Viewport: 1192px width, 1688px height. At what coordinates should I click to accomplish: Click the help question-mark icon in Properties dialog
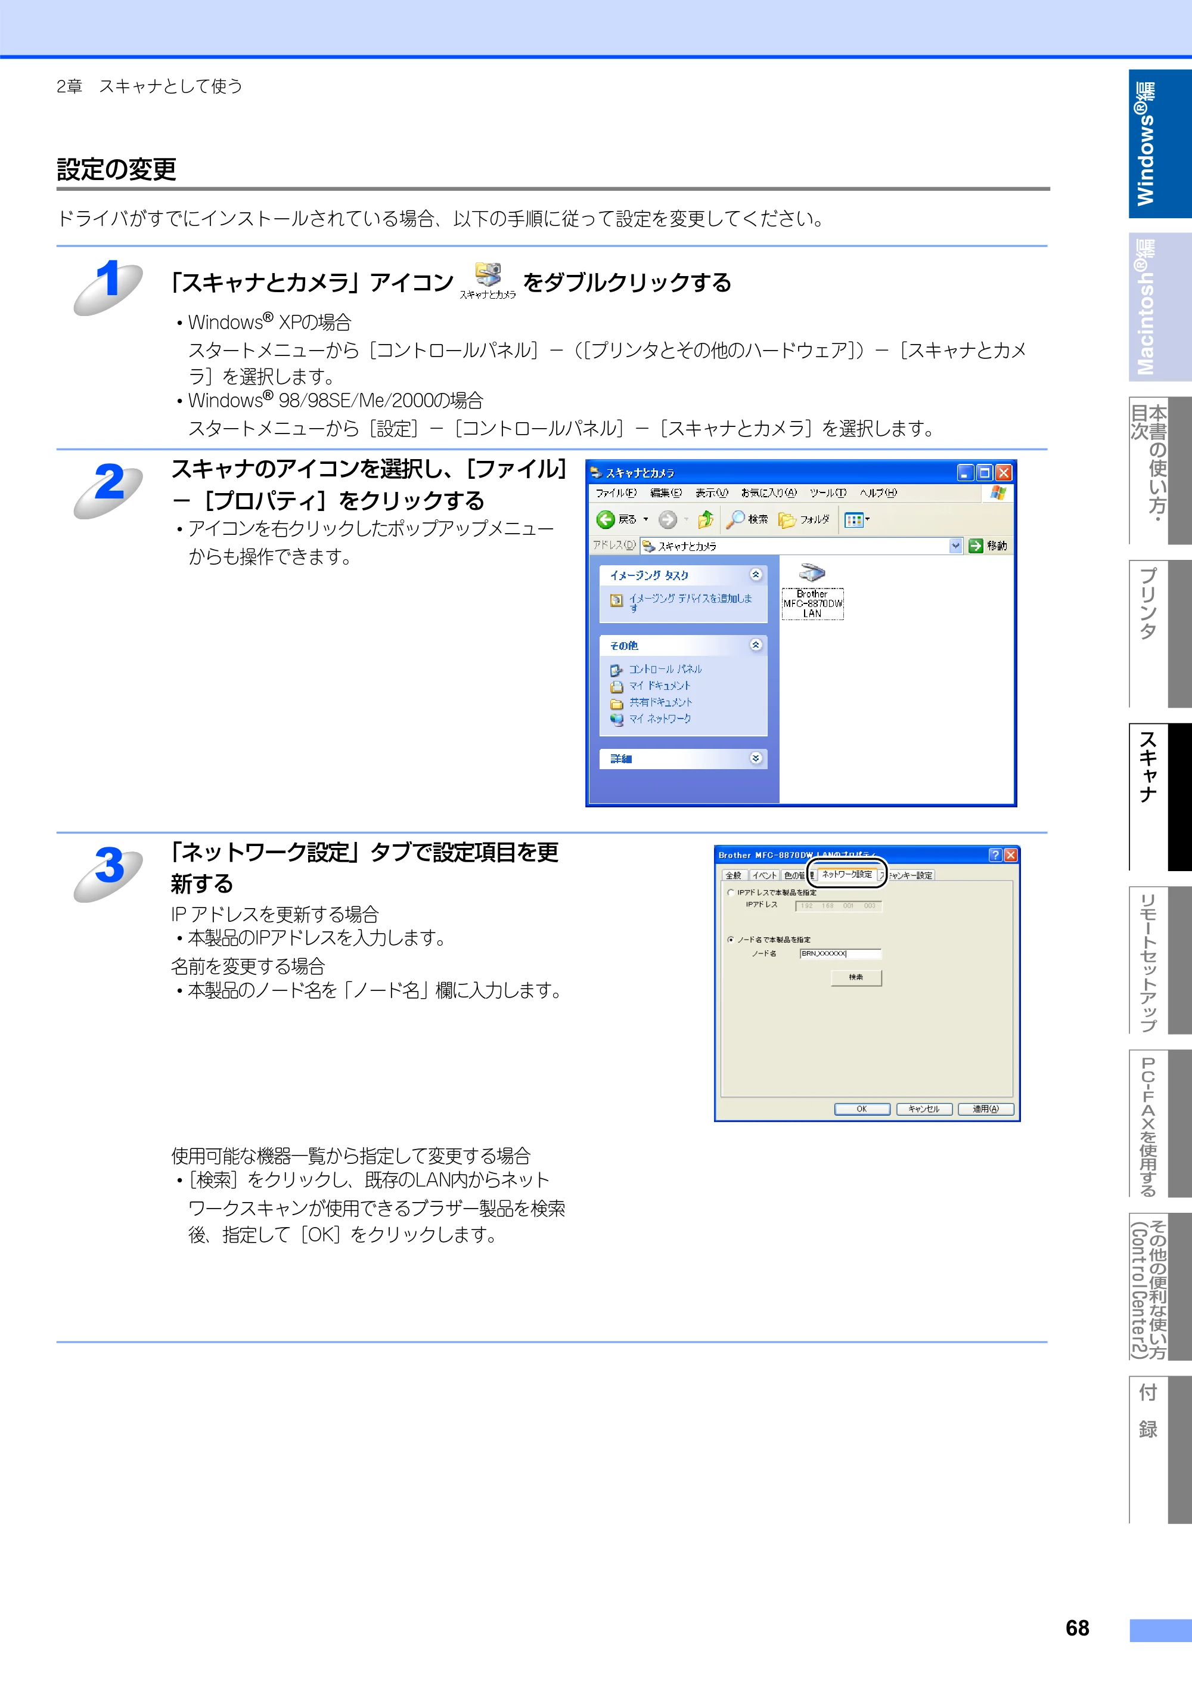coord(995,854)
